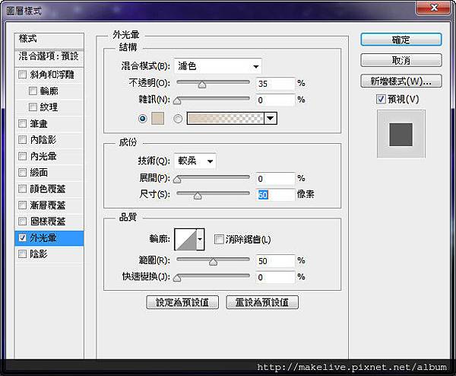Expand the gradient picker dropdown arrow
Screen dimensions: 456x376
click(x=271, y=119)
